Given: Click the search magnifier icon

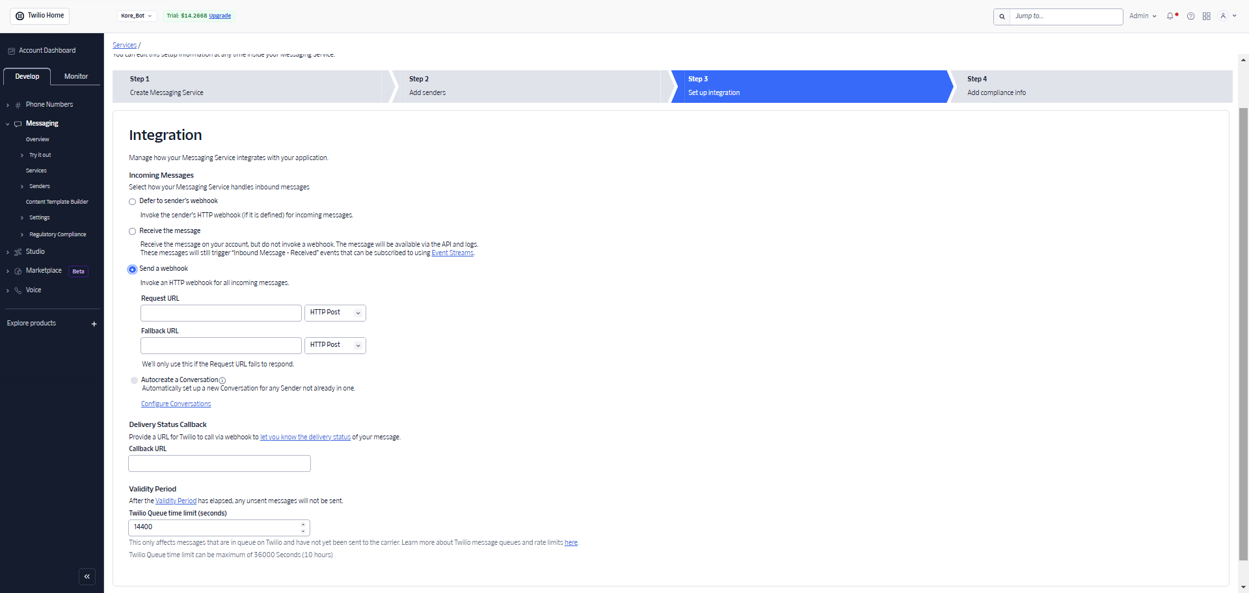Looking at the screenshot, I should [1002, 16].
